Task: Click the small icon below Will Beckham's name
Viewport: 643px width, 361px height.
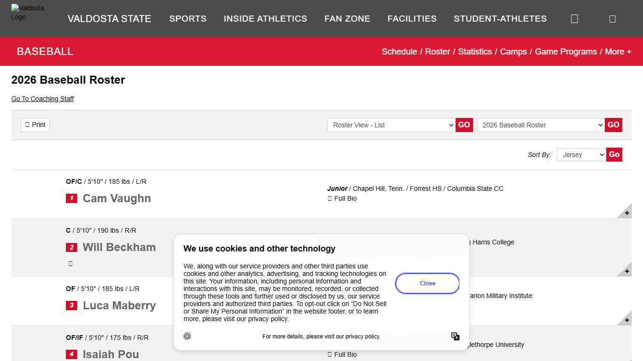Action: [71, 264]
